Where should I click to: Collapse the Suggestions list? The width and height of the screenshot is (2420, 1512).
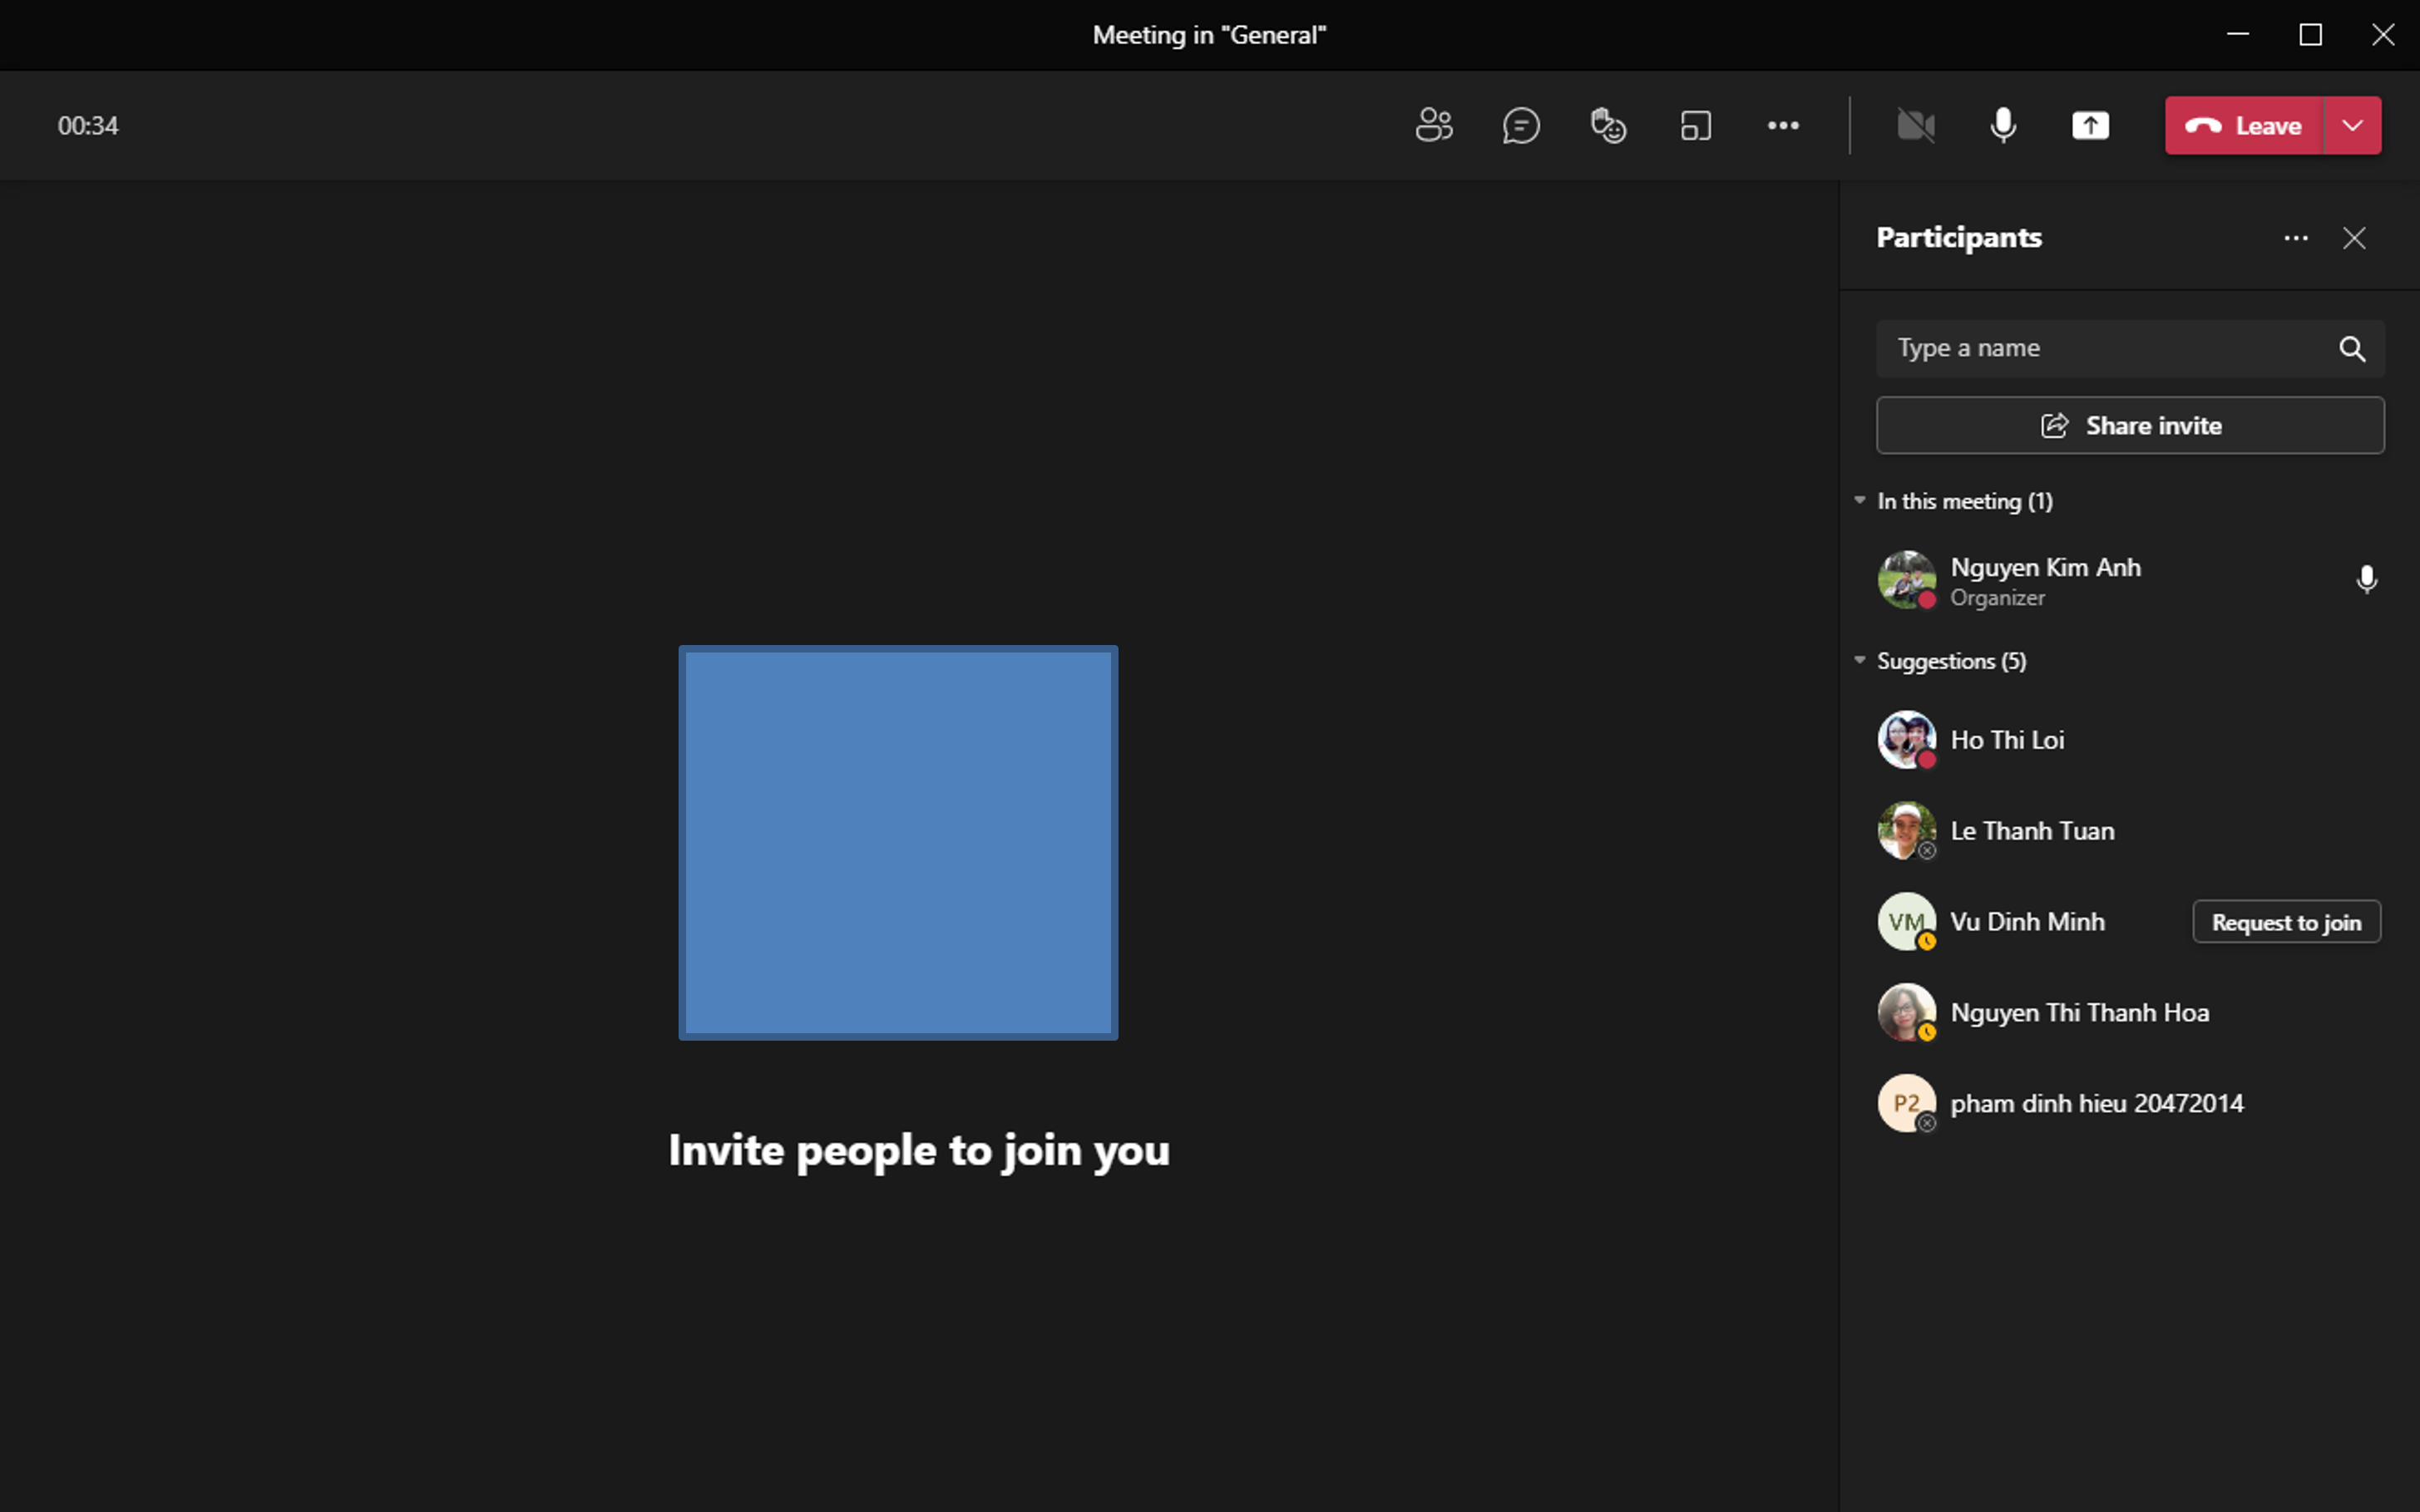1859,660
